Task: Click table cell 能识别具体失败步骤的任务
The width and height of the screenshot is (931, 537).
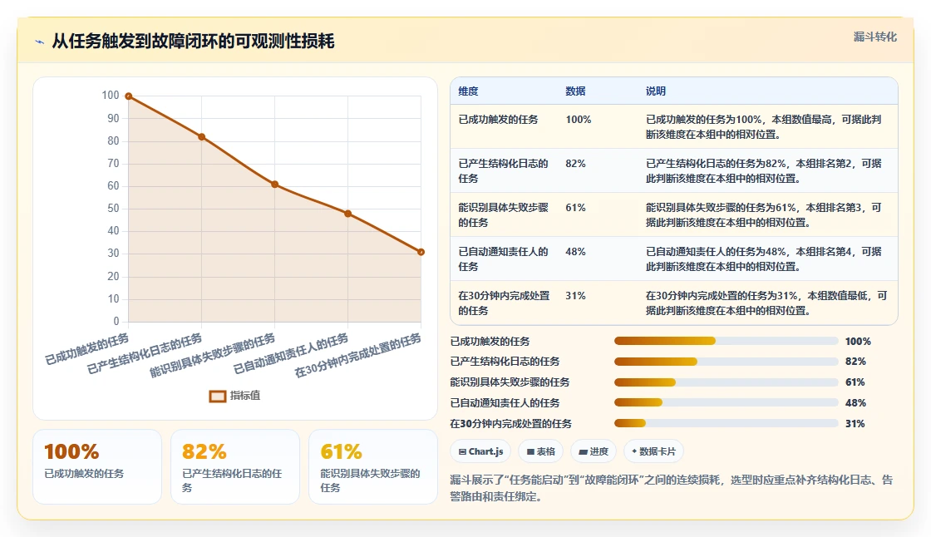Action: (503, 214)
